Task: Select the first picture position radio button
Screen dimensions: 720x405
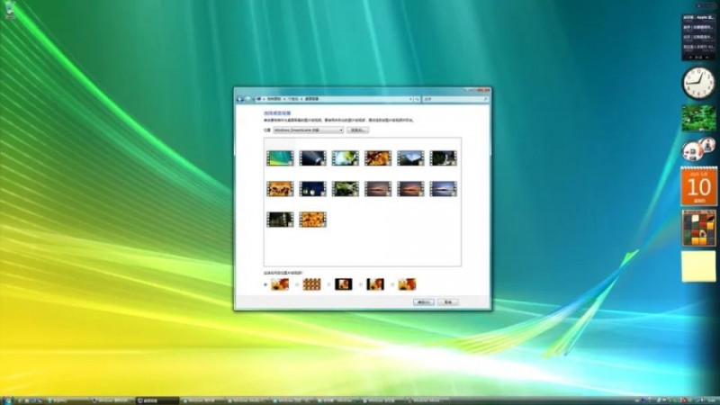Action: tap(266, 284)
